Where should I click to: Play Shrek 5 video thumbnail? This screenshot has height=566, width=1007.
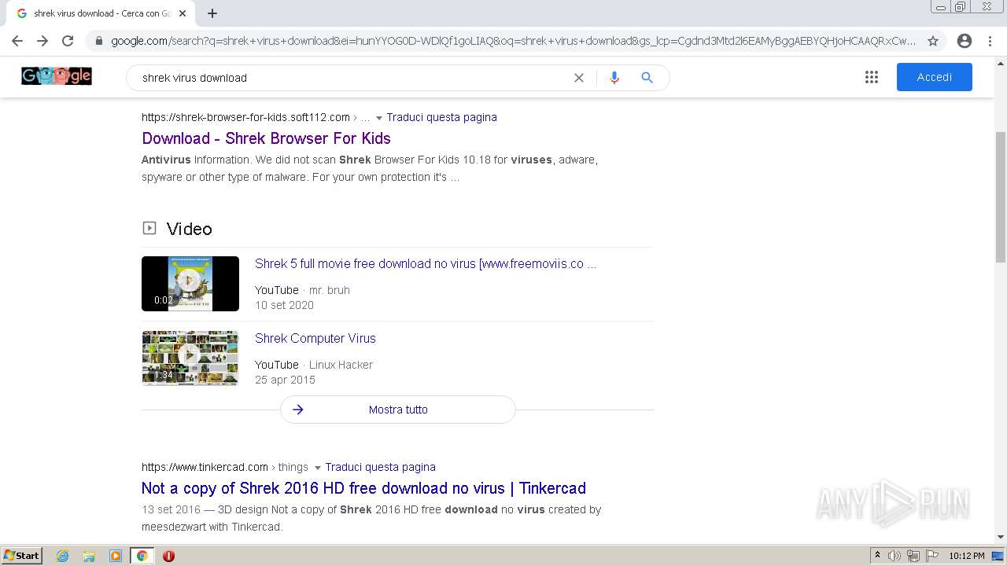click(190, 284)
